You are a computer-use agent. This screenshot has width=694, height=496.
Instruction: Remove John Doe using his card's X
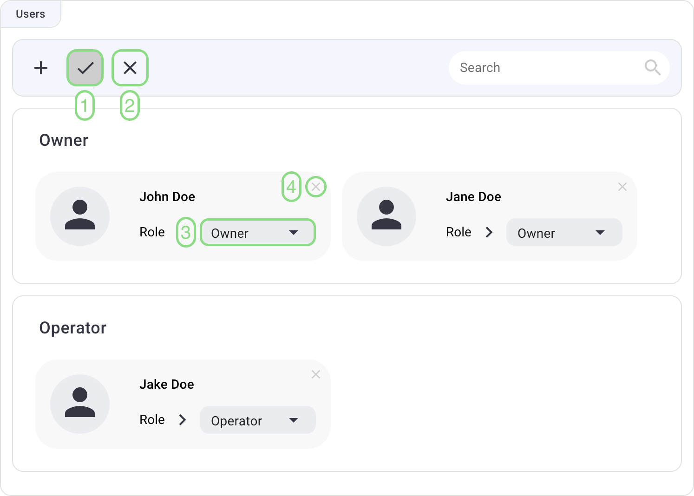316,187
